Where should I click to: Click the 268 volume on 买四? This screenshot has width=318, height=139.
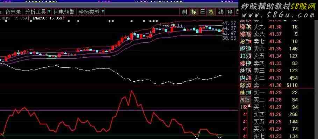pyautogui.click(x=294, y=115)
